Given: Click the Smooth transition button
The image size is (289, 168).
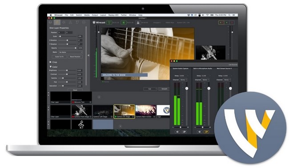Looking at the screenshot, I should coord(164,89).
